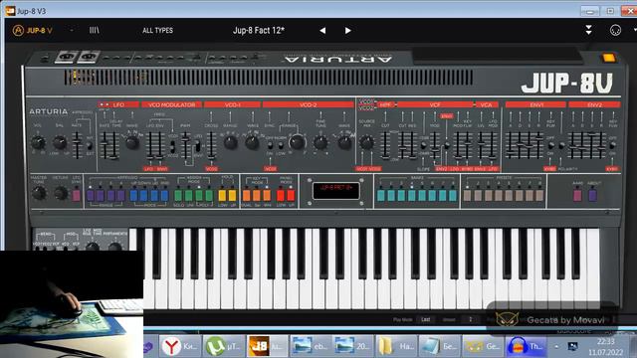Click the red LED preset name display
The image size is (637, 358).
(335, 191)
